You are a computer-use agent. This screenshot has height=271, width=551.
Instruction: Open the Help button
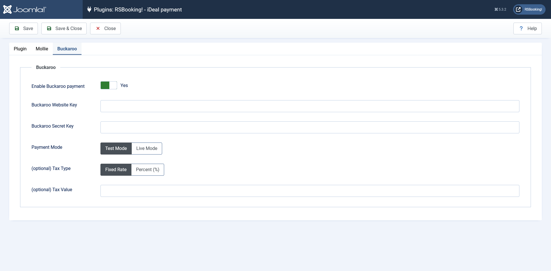[527, 28]
